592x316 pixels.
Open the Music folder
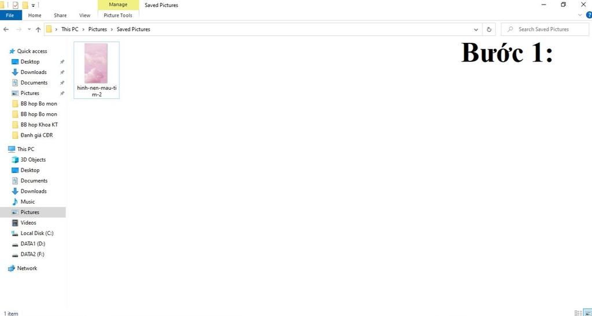click(x=28, y=201)
